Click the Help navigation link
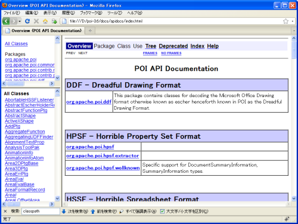Image resolution: width=298 pixels, height=224 pixels. pos(213,46)
